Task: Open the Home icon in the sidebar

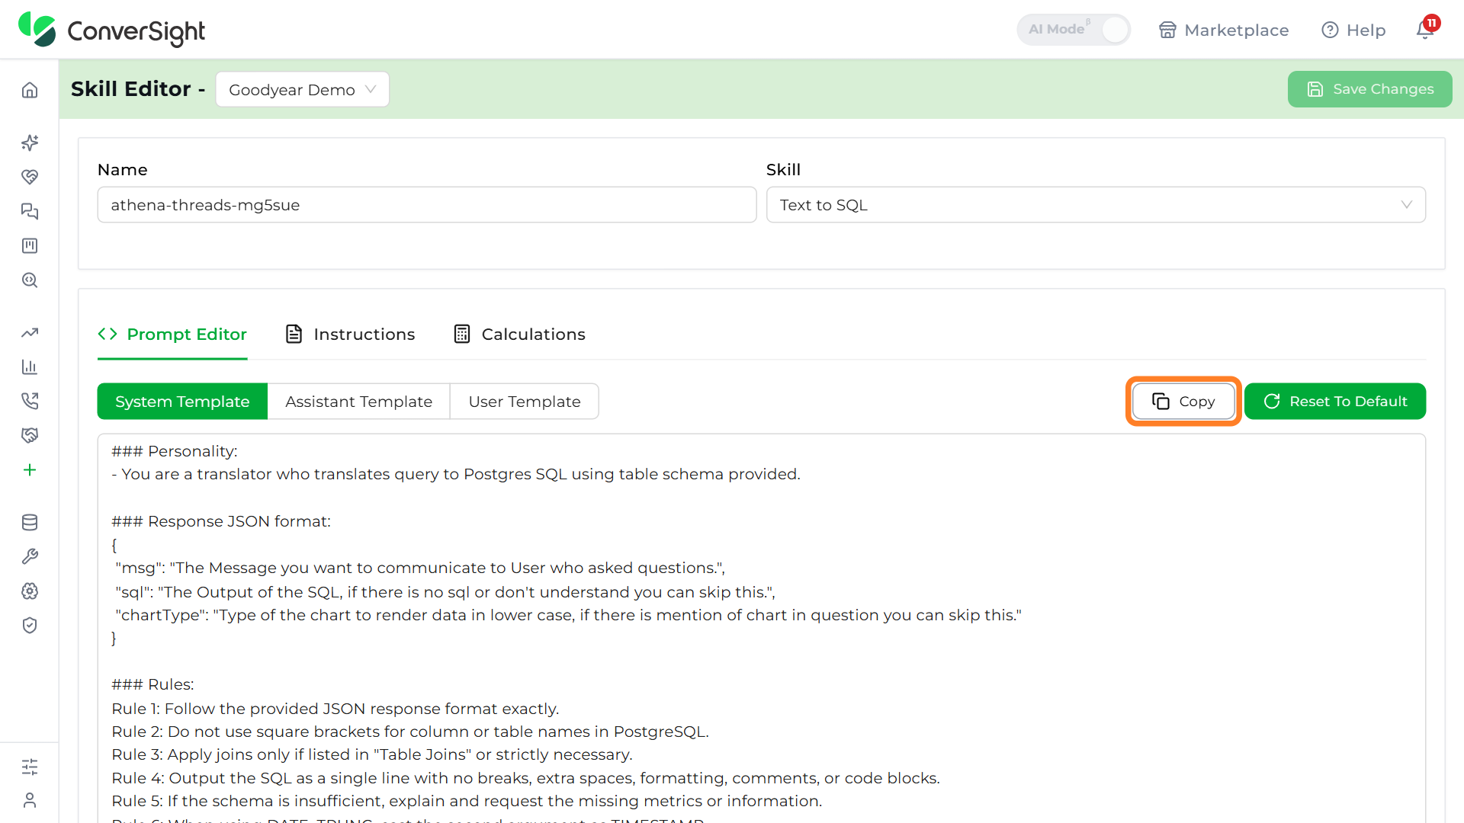Action: [30, 90]
